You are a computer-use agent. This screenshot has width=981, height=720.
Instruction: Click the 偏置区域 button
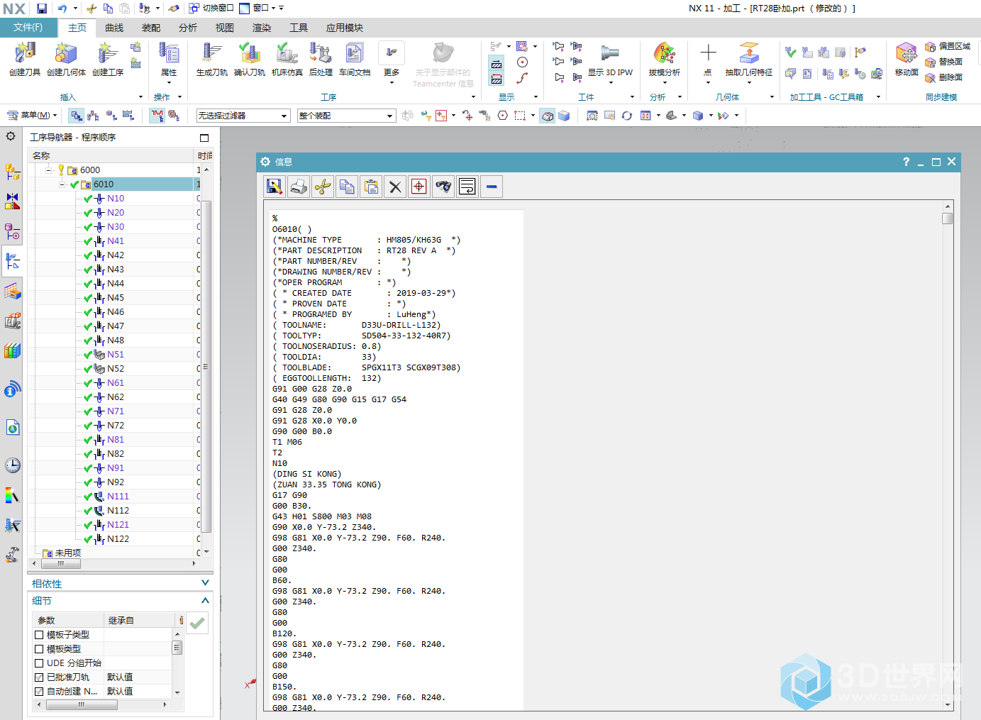pyautogui.click(x=948, y=46)
